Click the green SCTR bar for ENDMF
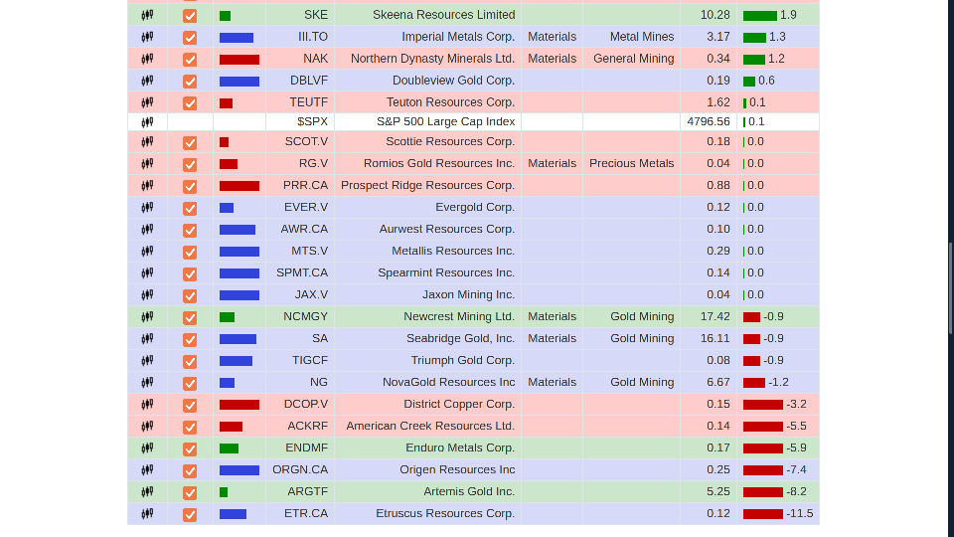954x537 pixels. pyautogui.click(x=230, y=449)
